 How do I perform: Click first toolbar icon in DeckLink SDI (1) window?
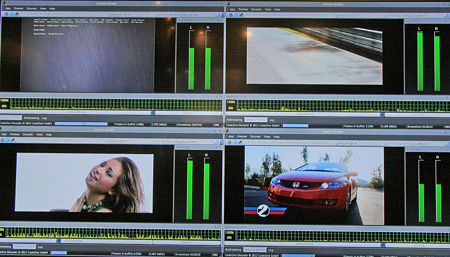point(6,14)
